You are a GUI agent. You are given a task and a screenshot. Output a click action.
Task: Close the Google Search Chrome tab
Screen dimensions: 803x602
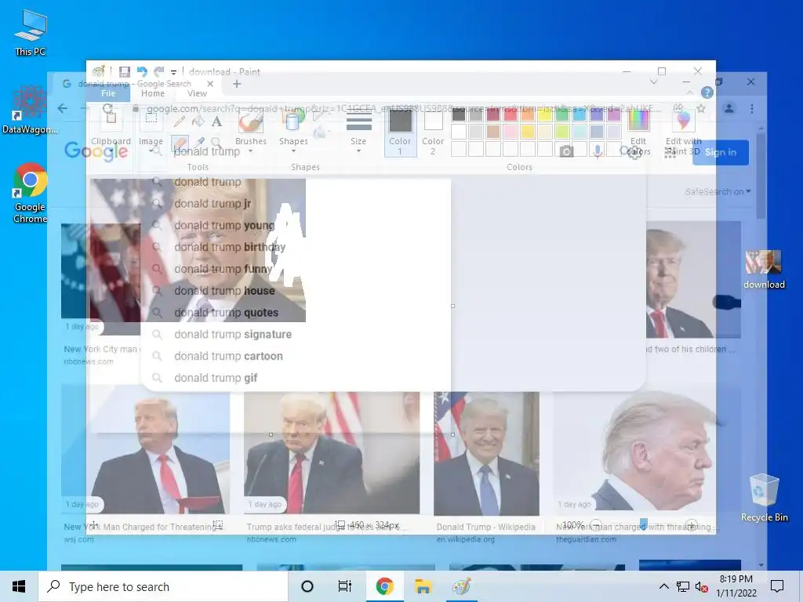210,83
